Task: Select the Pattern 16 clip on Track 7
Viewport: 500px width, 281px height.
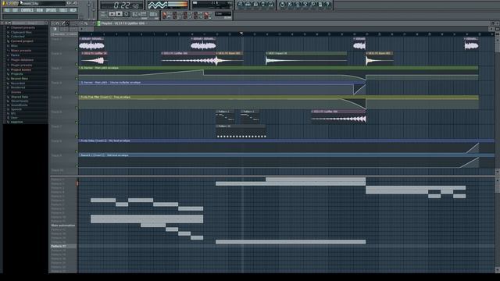Action: tap(241, 131)
